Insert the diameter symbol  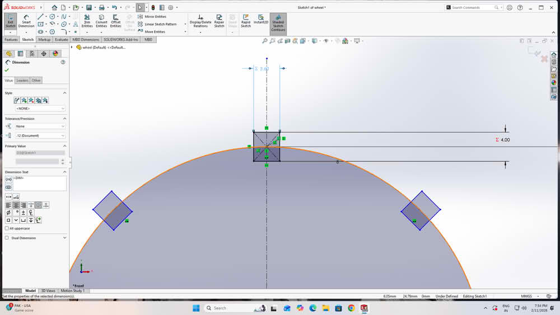8,213
